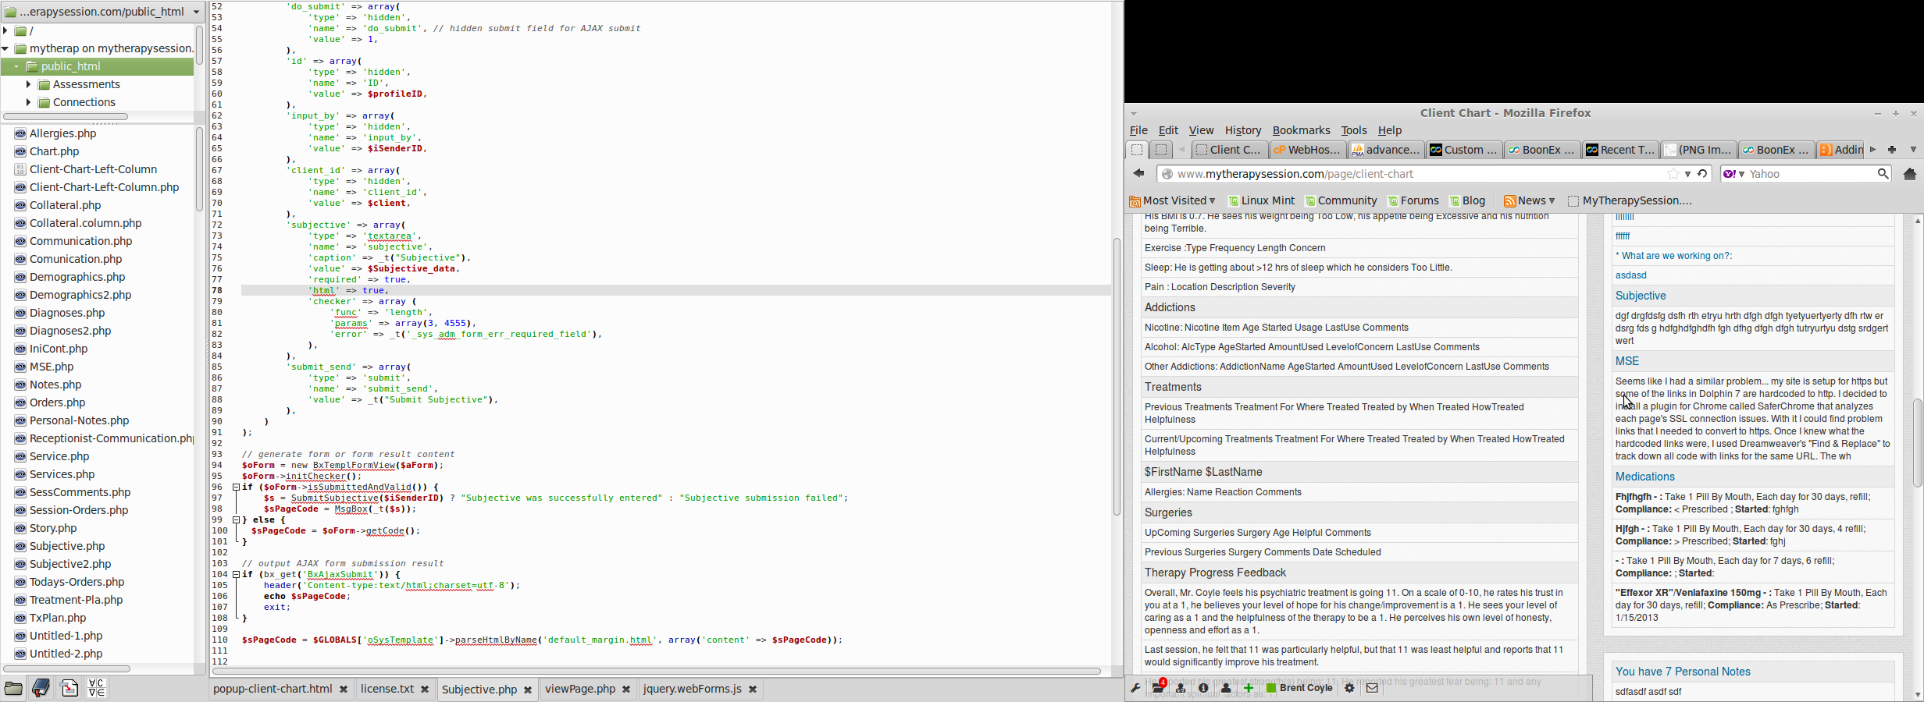Switch to the viewPage.php editor tab

[x=580, y=690]
